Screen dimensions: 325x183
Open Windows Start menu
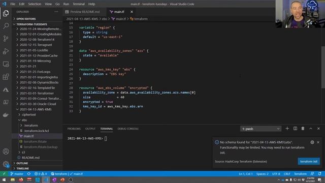point(4,180)
